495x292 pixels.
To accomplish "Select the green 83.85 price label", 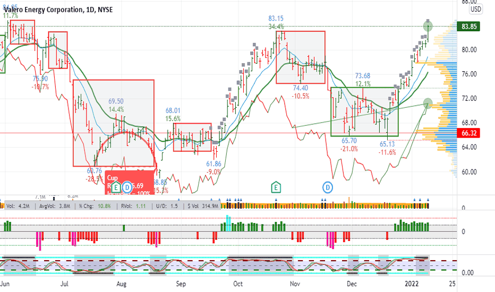I will (468, 27).
